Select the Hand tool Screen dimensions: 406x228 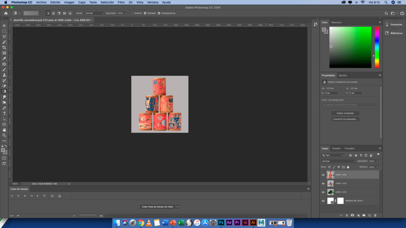4,129
